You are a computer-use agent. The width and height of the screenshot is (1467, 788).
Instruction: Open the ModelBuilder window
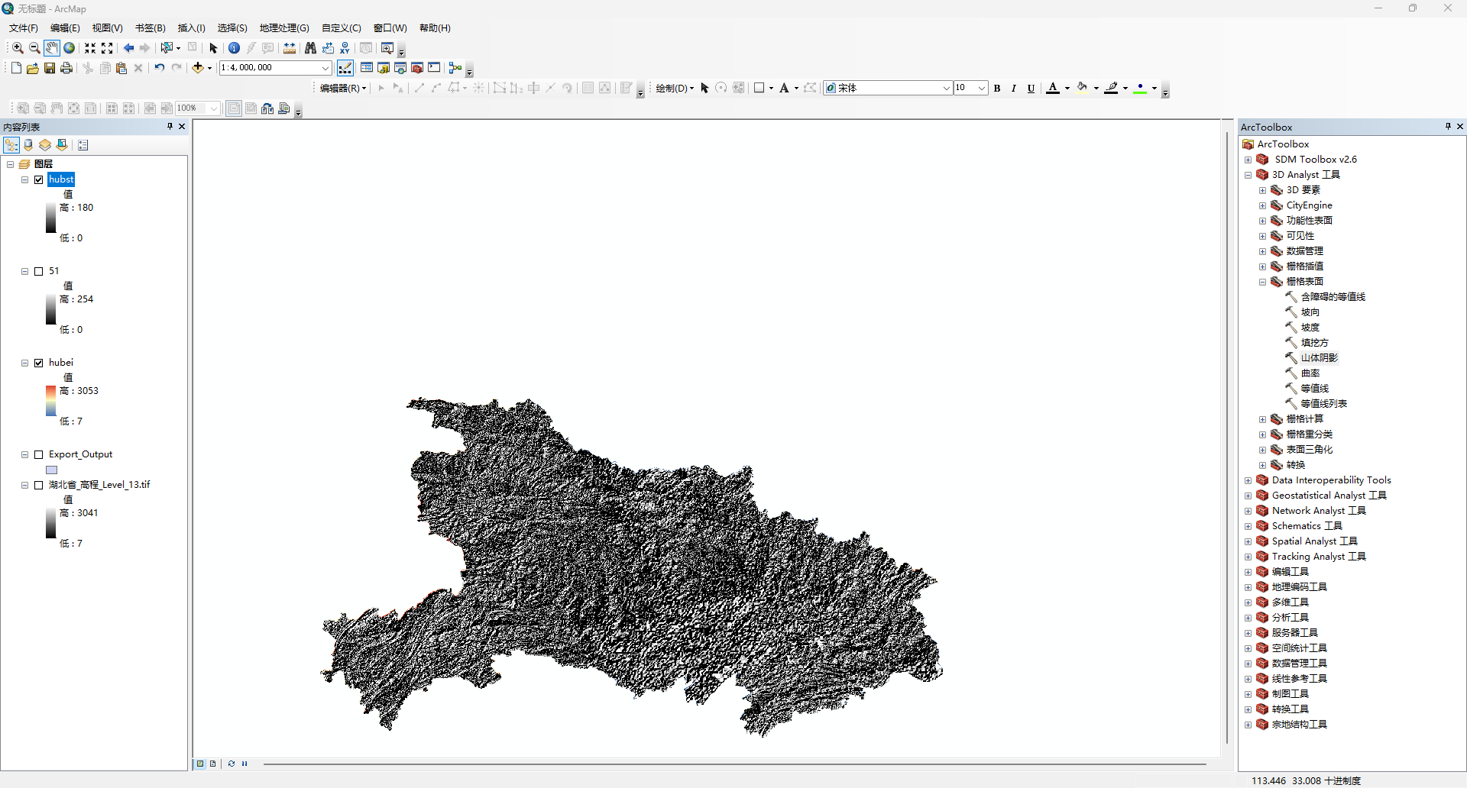[455, 68]
